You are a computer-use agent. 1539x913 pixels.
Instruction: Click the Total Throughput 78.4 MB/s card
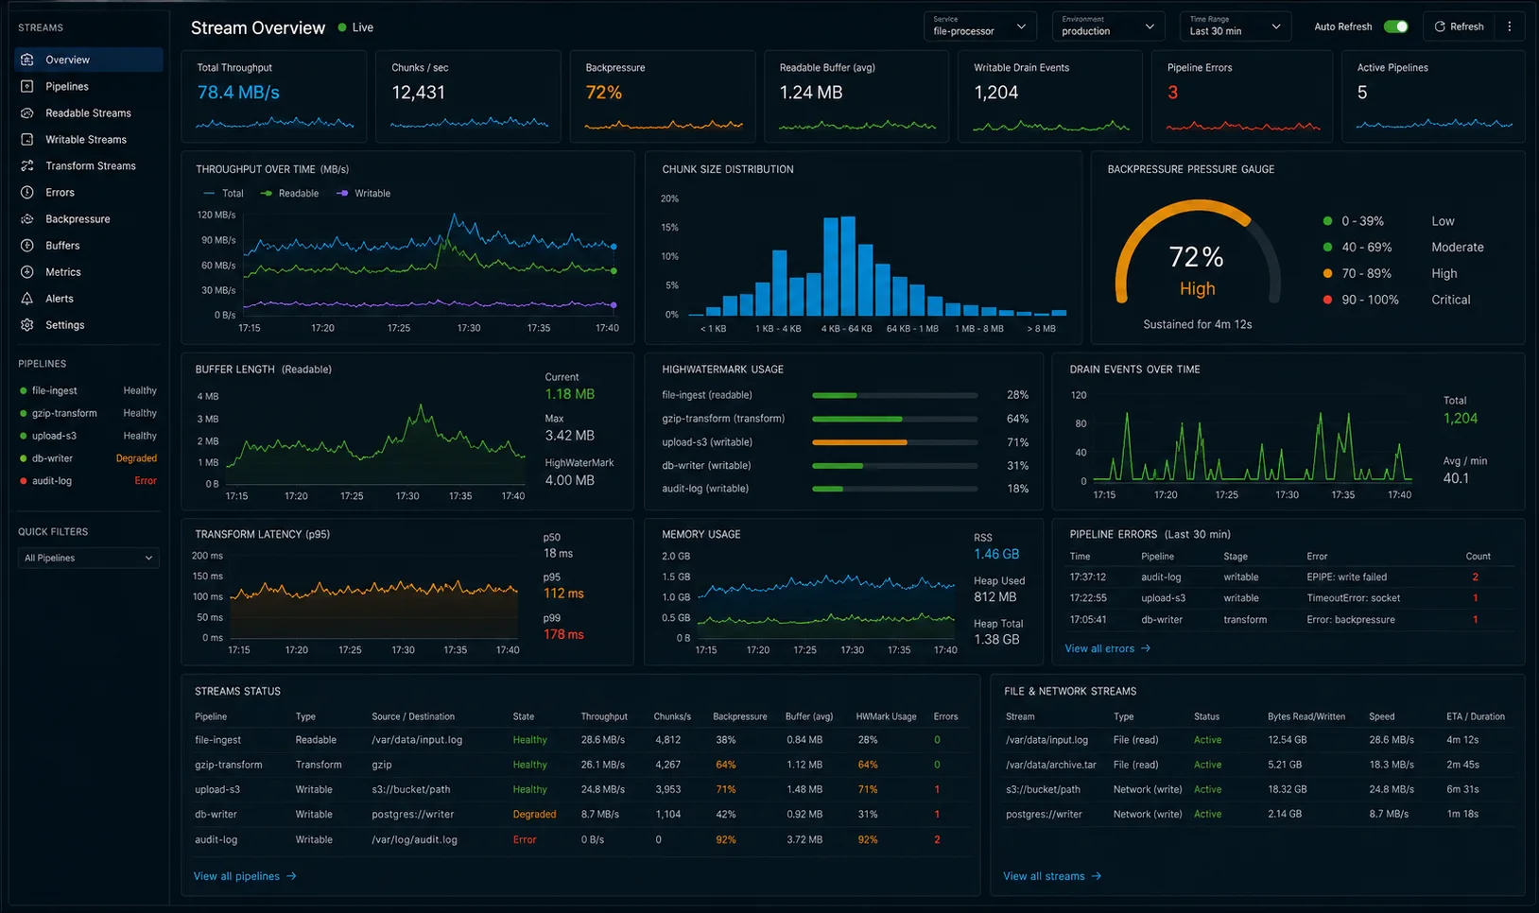pos(274,96)
